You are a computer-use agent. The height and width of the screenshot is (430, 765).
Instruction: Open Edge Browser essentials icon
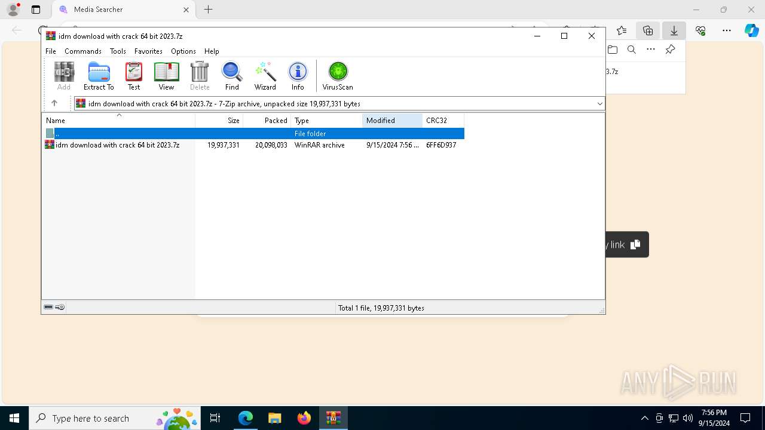click(x=700, y=30)
